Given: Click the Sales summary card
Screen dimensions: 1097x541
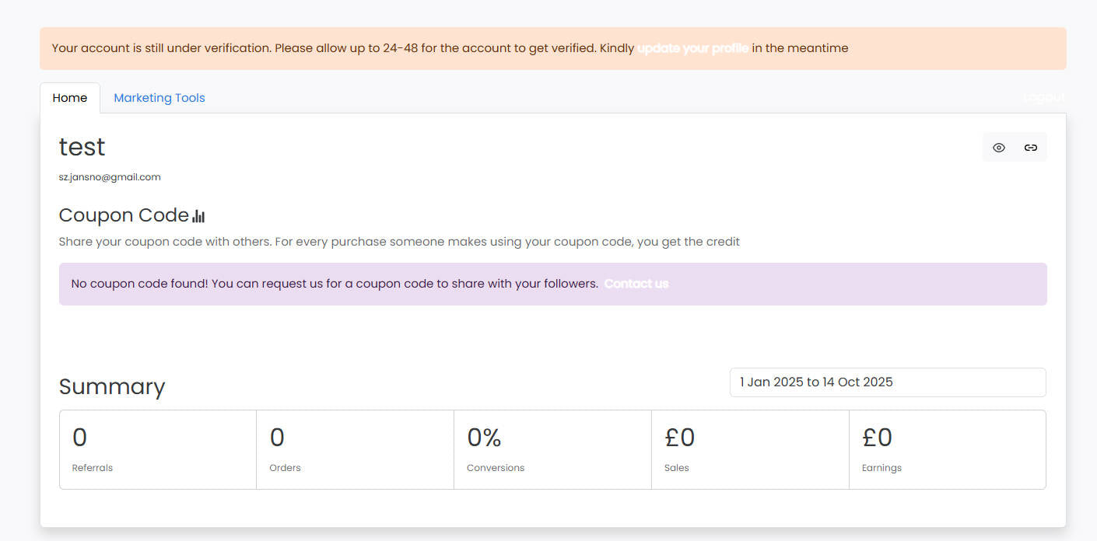Looking at the screenshot, I should click(x=750, y=450).
